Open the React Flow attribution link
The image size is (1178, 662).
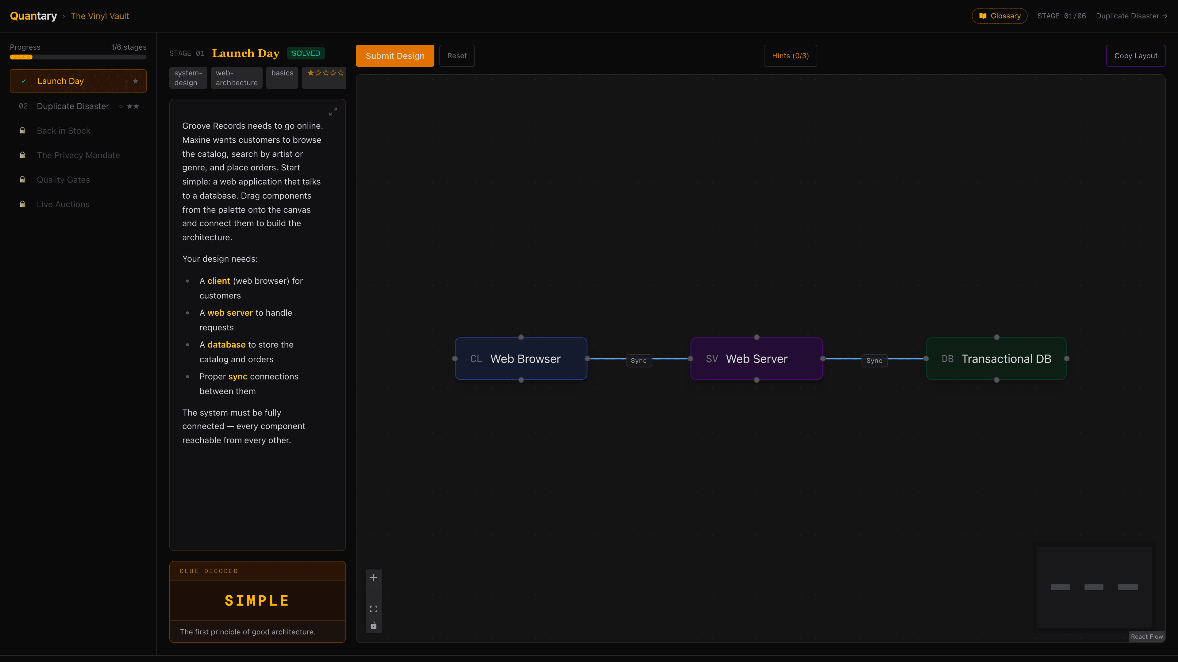[1146, 637]
